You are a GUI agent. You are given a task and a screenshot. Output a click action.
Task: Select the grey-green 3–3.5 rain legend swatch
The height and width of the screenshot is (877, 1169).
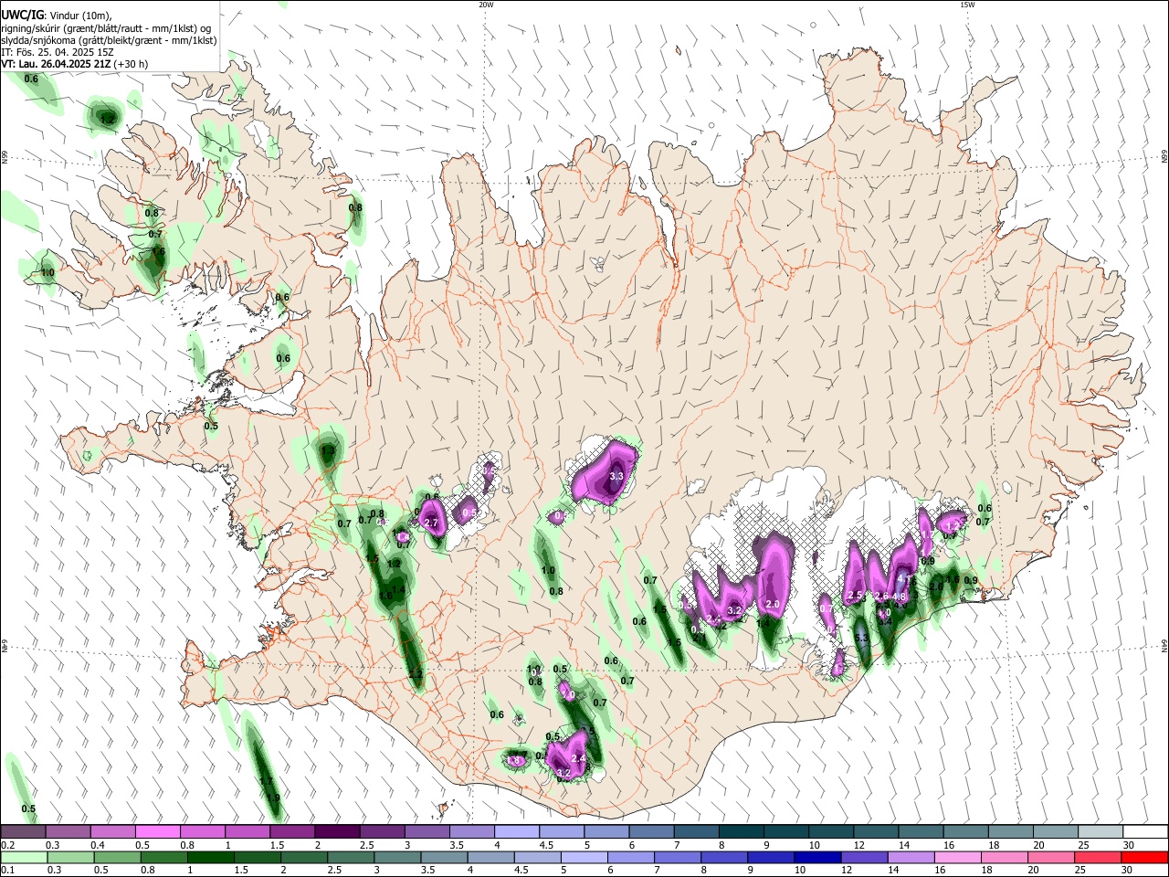(x=397, y=858)
